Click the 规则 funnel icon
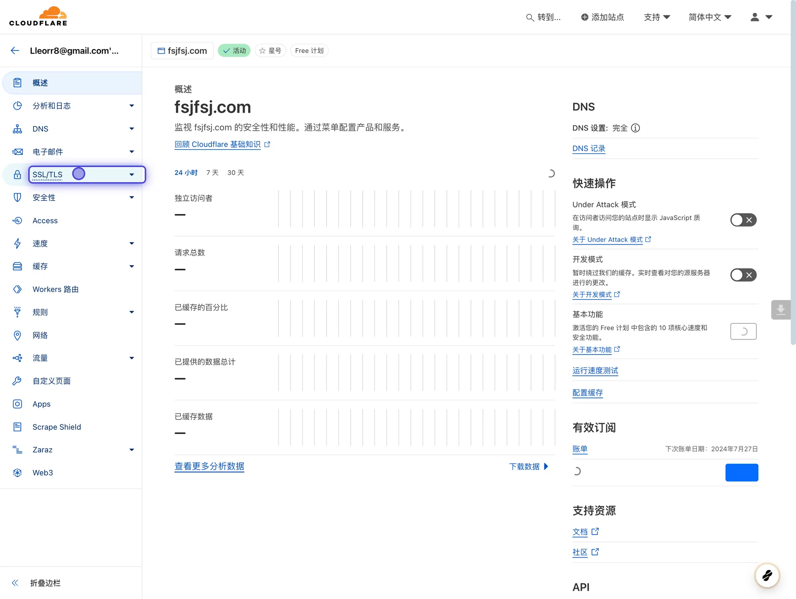Image resolution: width=796 pixels, height=599 pixels. [17, 312]
